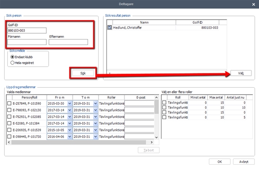Click E-post field for E-798093 row
Image resolution: width=259 pixels, height=171 pixels.
(x=139, y=110)
